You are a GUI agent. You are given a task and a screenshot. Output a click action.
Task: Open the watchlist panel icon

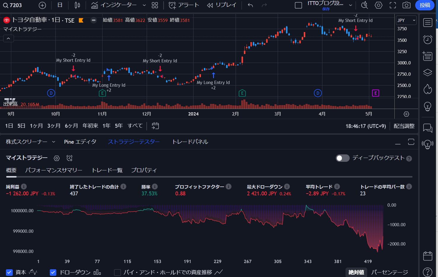pos(428,23)
